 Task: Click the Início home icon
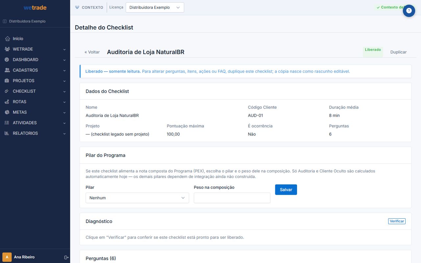point(7,38)
